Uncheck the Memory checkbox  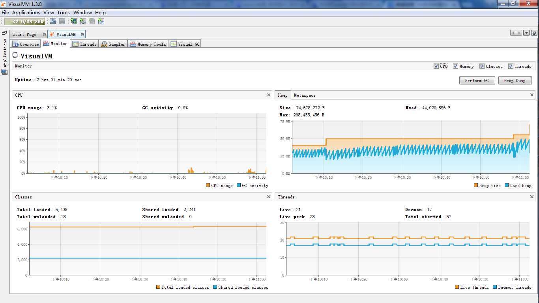455,66
